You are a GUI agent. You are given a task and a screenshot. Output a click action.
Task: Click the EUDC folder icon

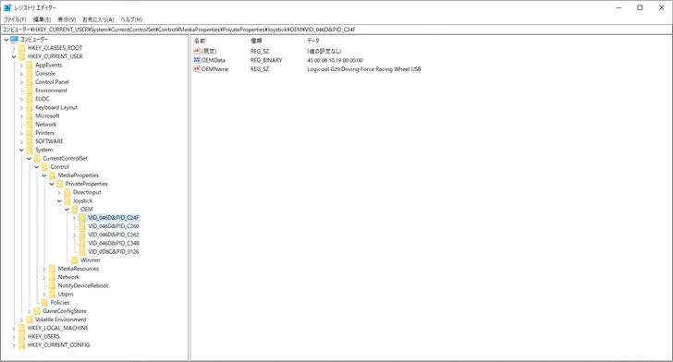click(x=30, y=99)
